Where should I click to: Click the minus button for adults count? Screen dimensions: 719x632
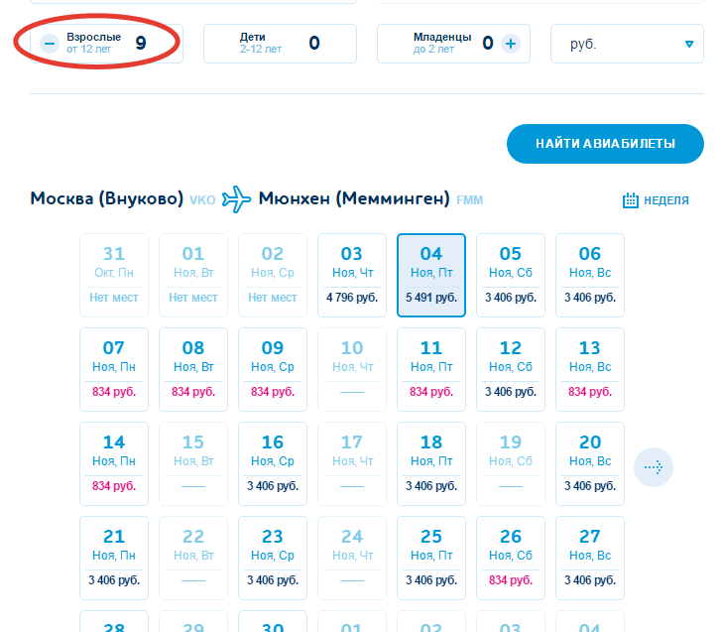[49, 43]
